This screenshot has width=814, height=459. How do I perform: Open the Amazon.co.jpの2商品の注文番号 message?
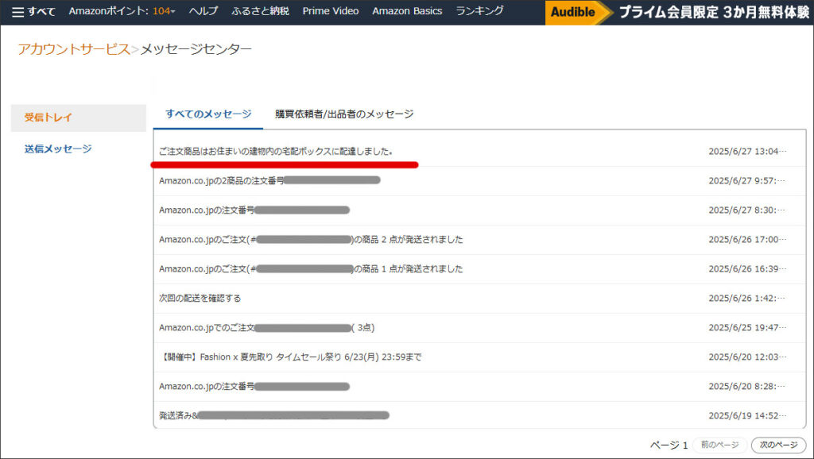pos(479,180)
